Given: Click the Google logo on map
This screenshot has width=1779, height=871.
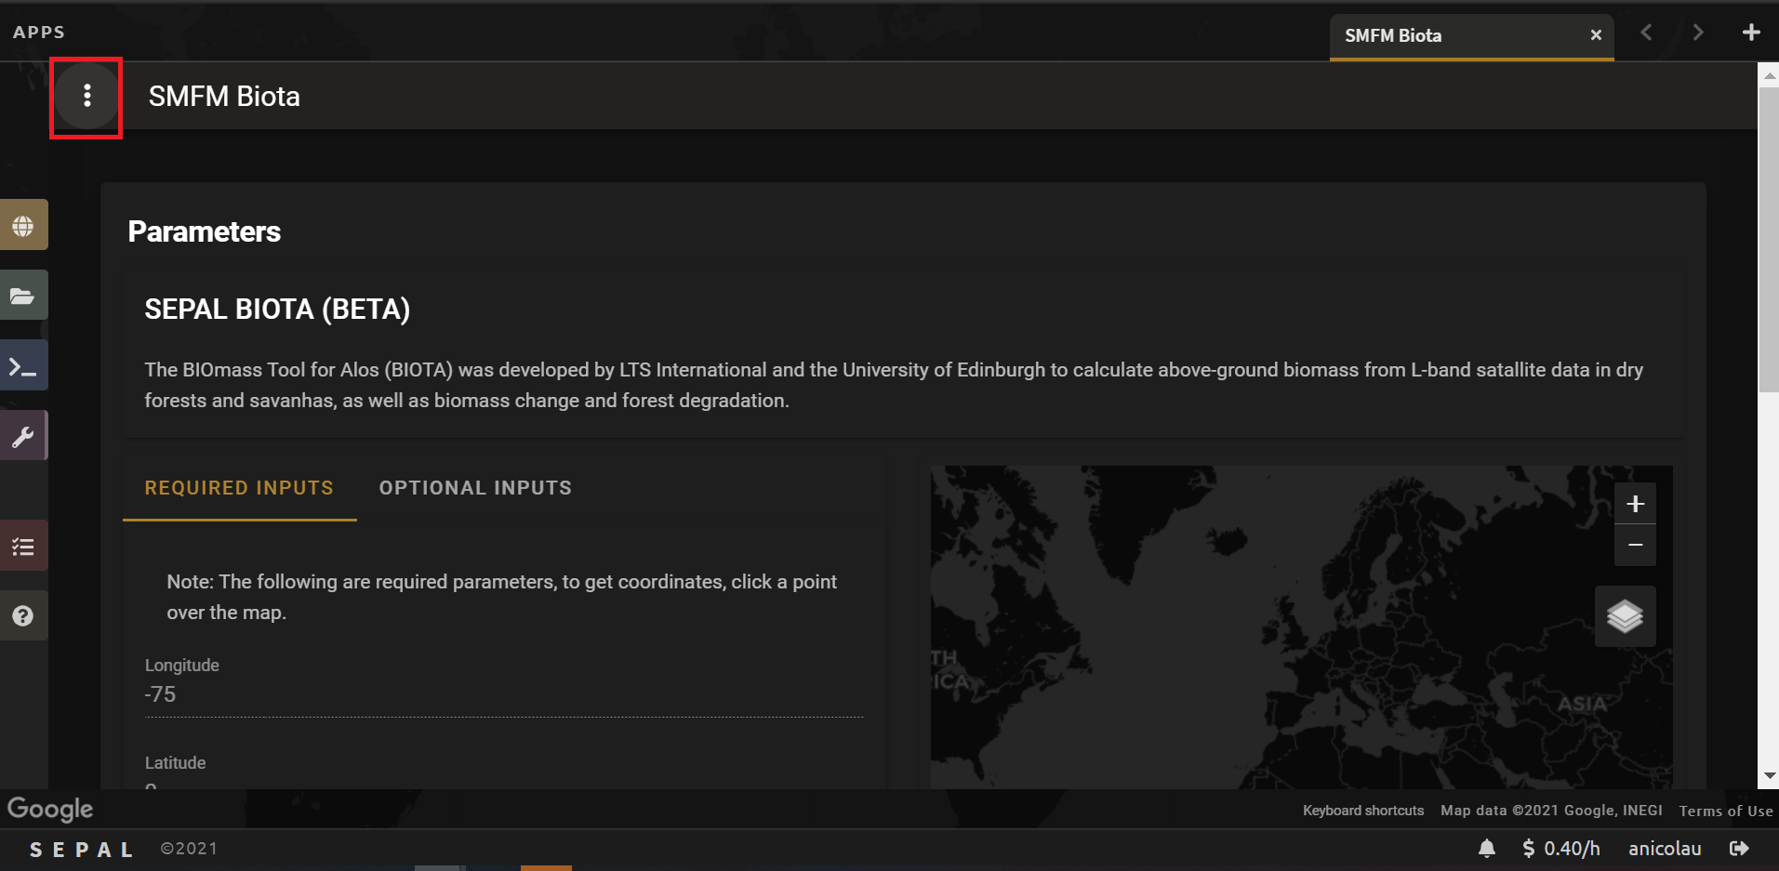Looking at the screenshot, I should point(50,809).
